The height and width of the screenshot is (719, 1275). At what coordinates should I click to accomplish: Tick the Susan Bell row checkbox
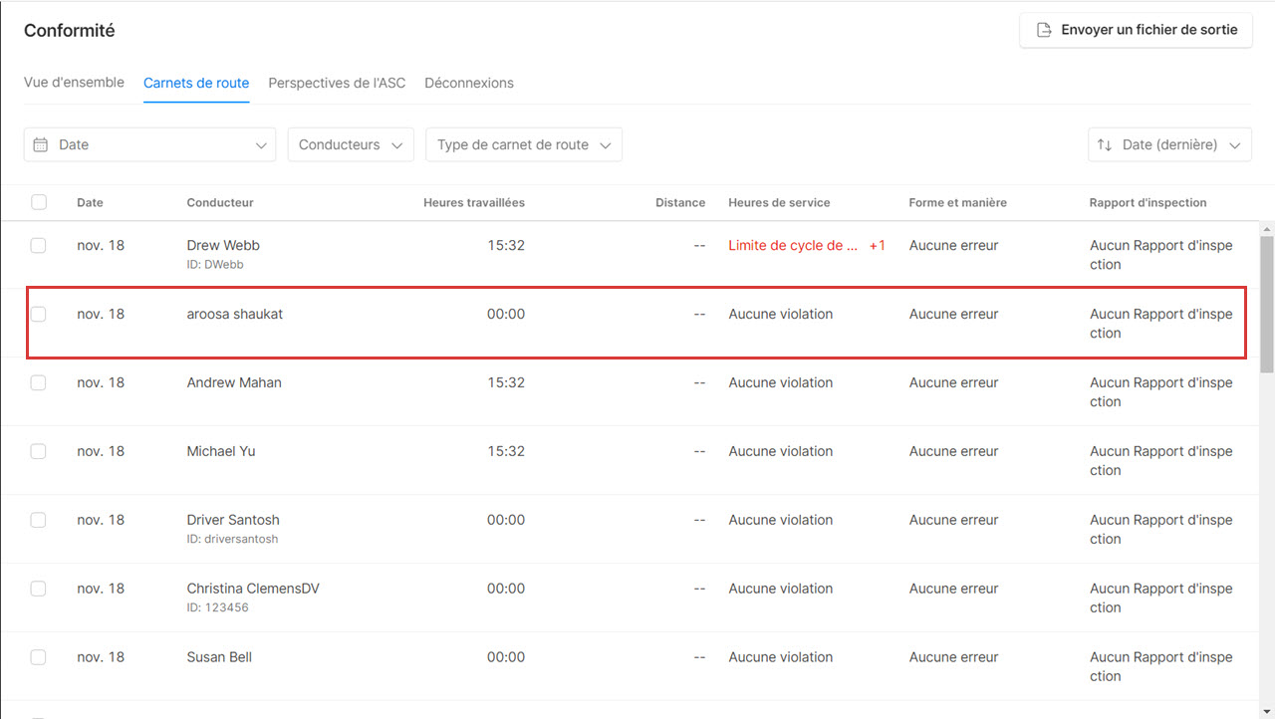[x=38, y=657]
